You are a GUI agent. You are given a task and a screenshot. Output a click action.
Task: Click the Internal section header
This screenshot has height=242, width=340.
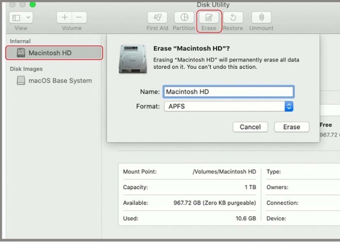[x=20, y=41]
